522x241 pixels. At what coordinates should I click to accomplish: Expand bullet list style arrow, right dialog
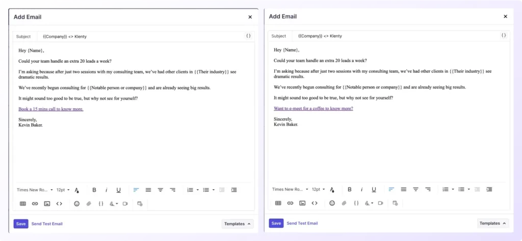point(469,189)
